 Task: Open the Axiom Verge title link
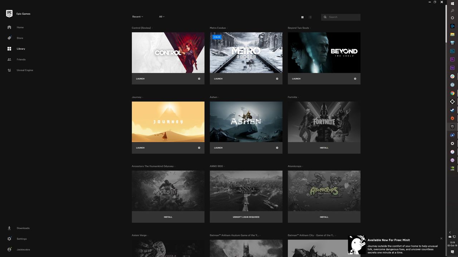click(139, 236)
